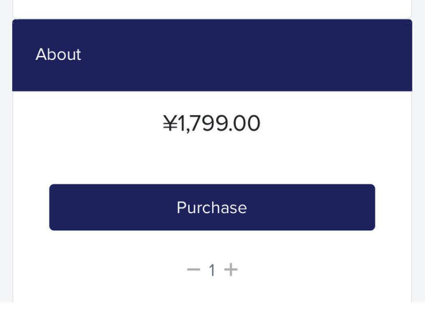Focus the quantity number field
The image size is (425, 315).
click(212, 270)
